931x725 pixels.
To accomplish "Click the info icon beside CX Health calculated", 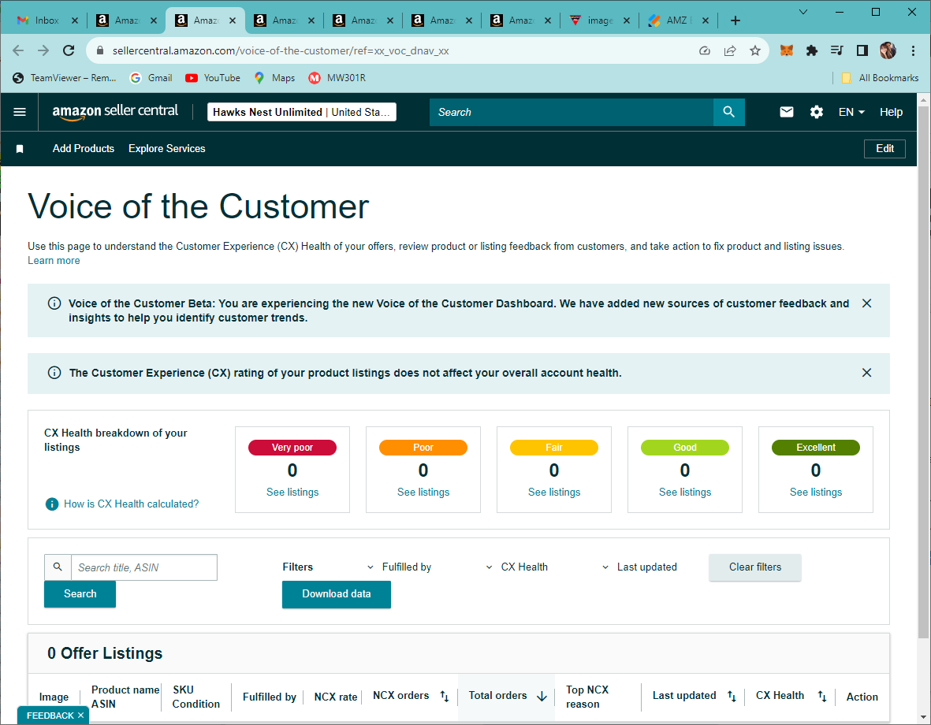I will coord(52,504).
